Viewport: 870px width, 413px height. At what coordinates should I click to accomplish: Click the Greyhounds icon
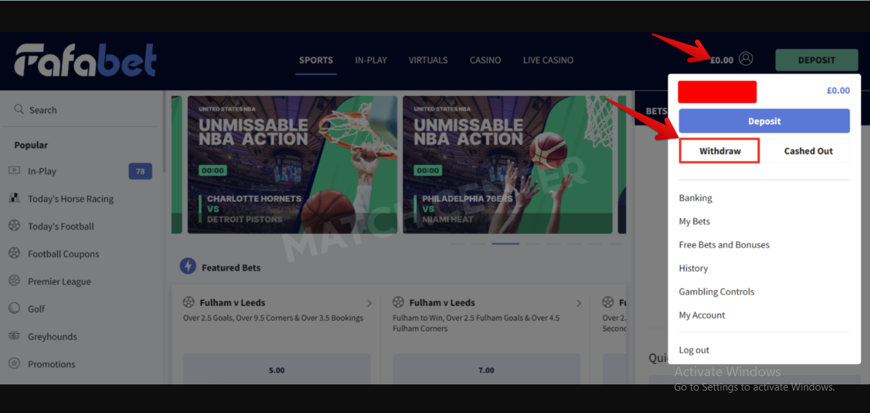(x=14, y=336)
